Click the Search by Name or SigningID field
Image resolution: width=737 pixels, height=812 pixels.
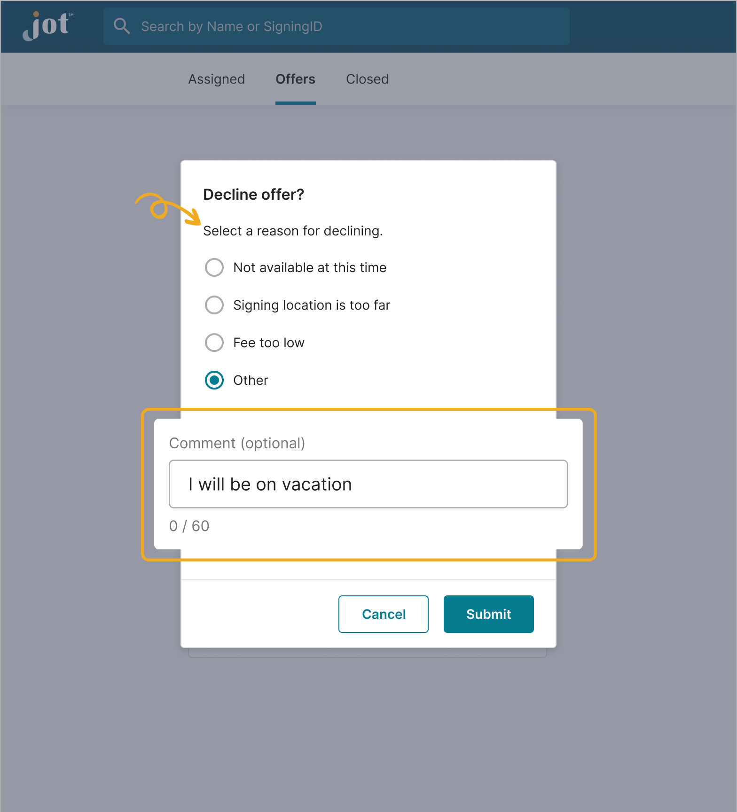coord(337,26)
